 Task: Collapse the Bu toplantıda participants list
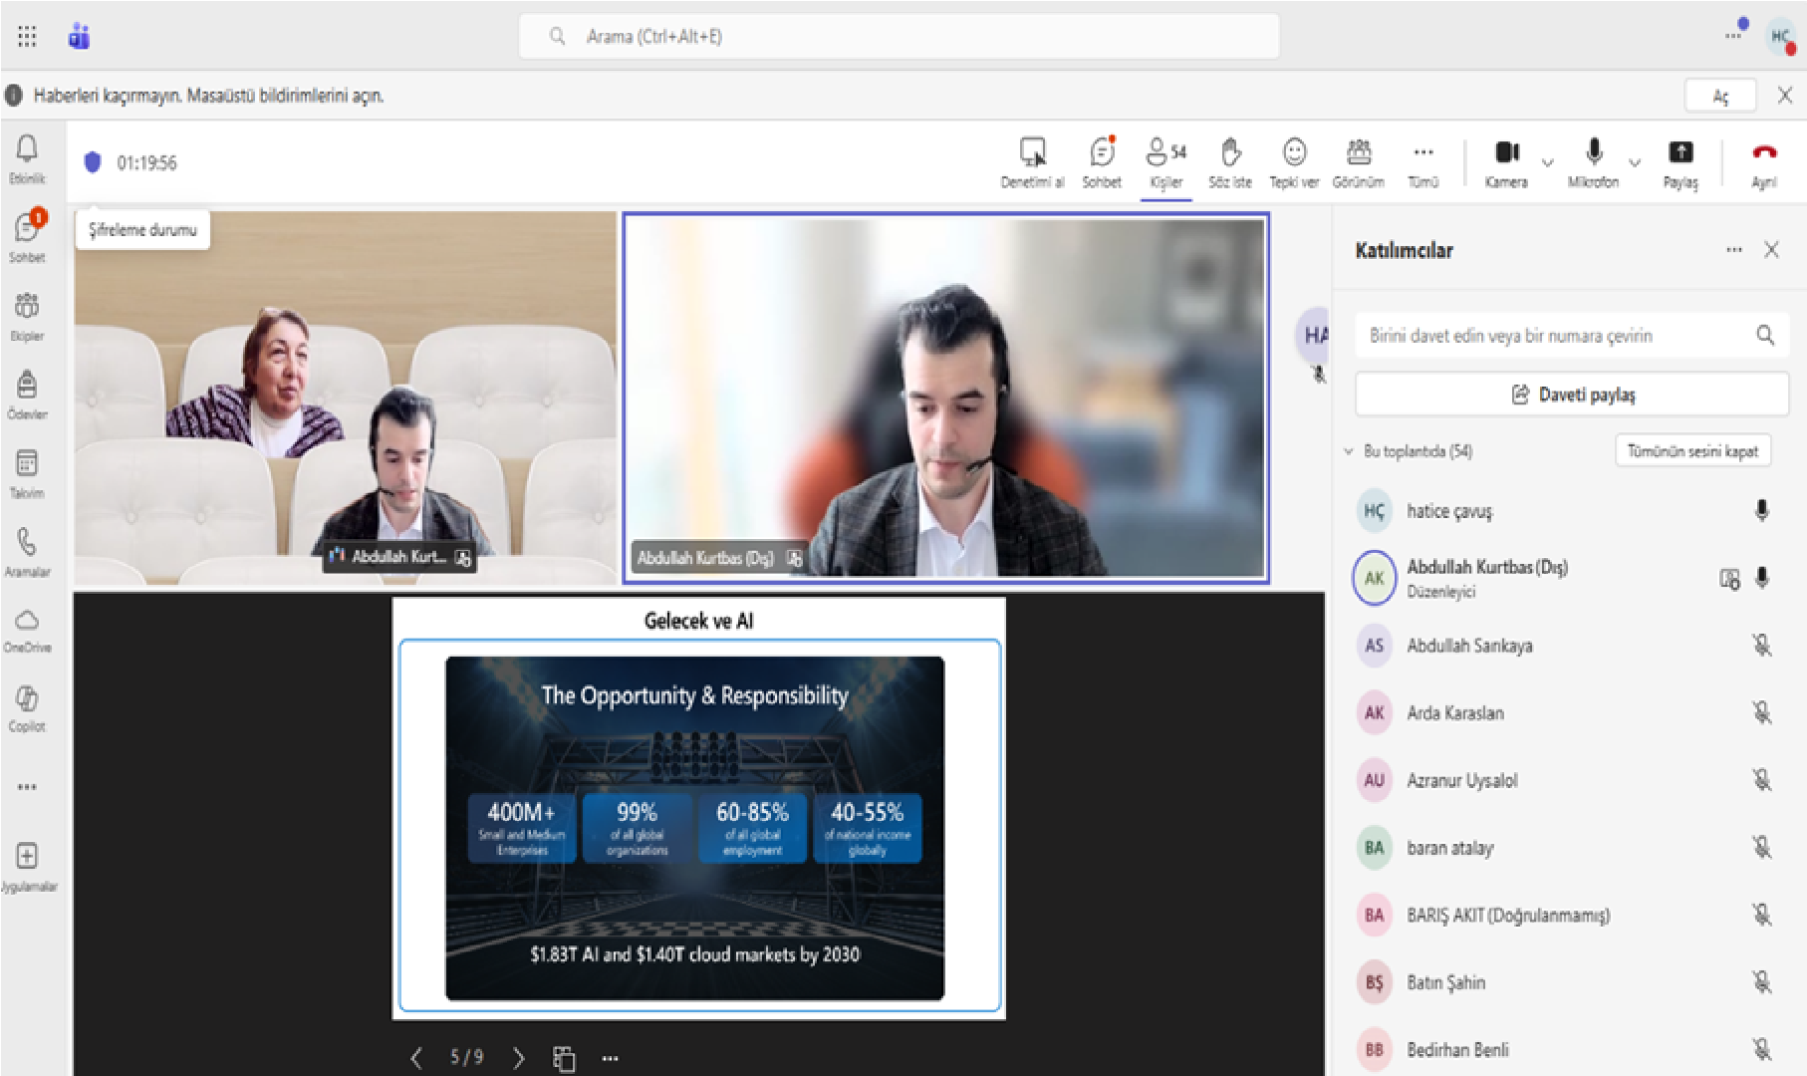pyautogui.click(x=1349, y=451)
